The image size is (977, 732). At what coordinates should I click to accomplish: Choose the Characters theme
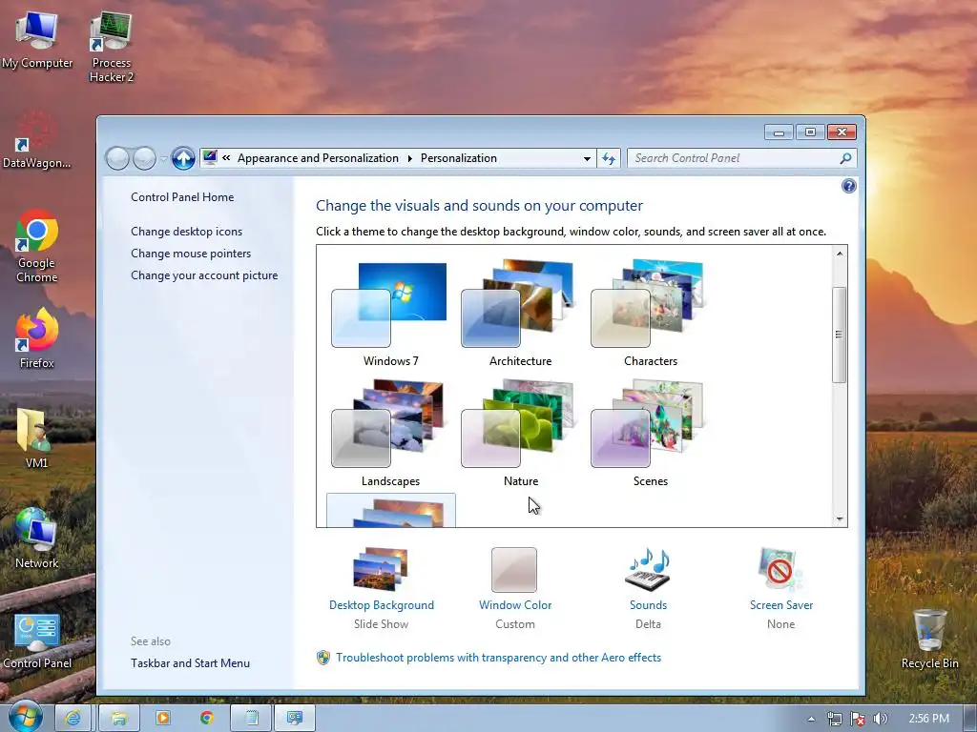[649, 315]
